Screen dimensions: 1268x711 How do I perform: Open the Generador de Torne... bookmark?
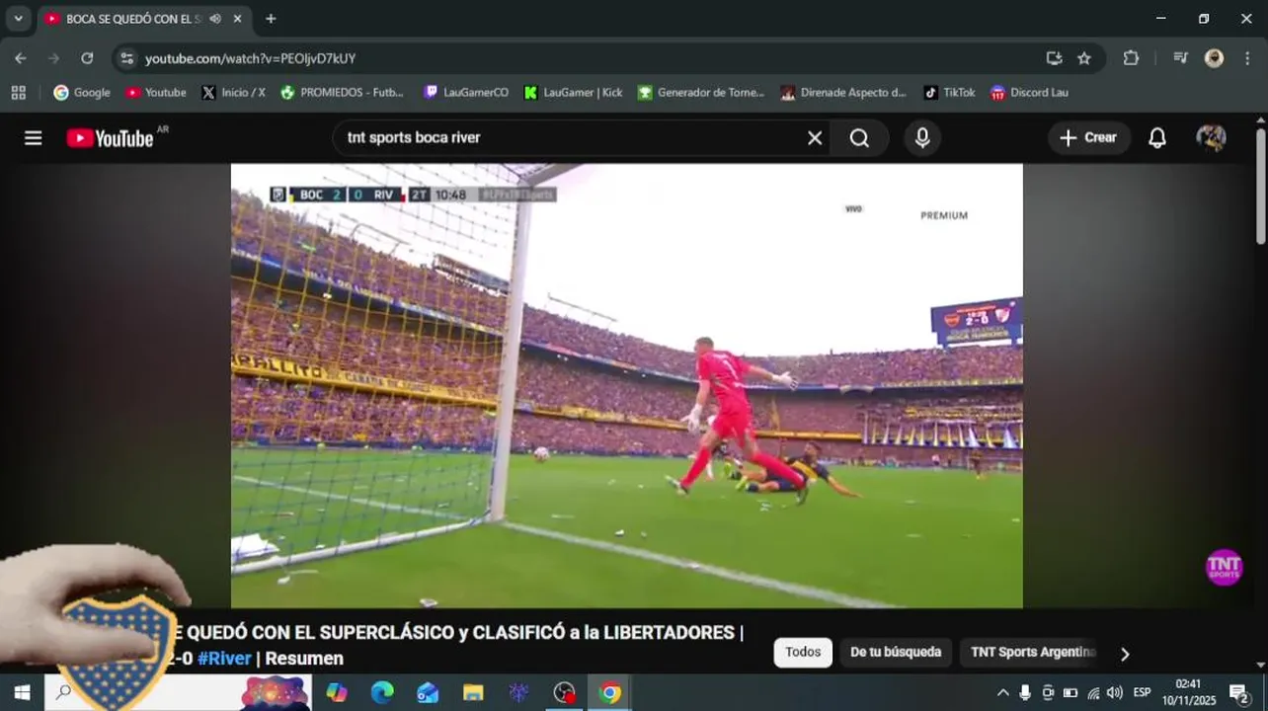coord(701,93)
